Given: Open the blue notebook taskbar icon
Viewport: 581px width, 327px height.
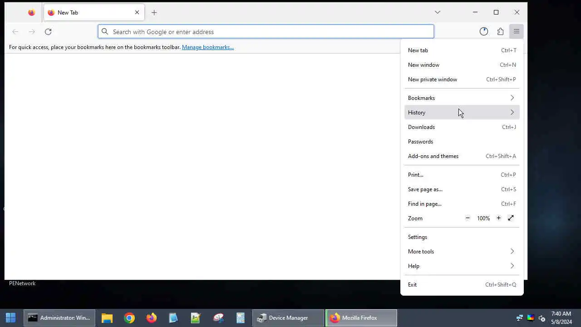Looking at the screenshot, I should (x=174, y=318).
